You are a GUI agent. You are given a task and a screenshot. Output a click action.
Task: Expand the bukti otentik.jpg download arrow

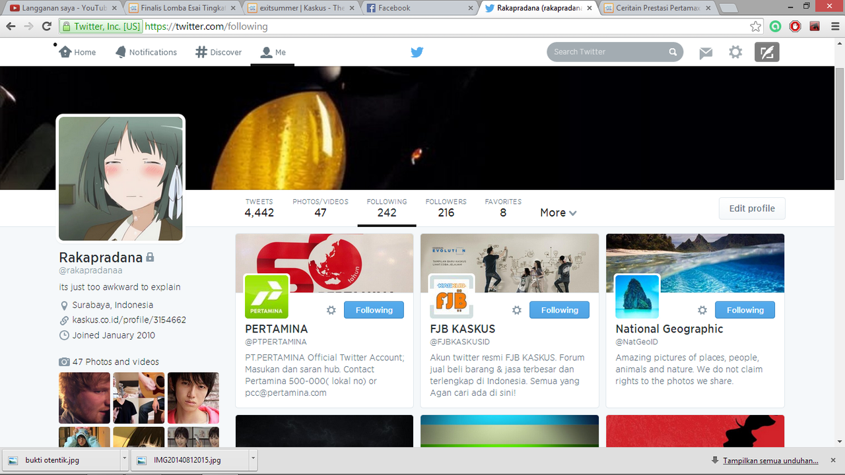point(124,460)
